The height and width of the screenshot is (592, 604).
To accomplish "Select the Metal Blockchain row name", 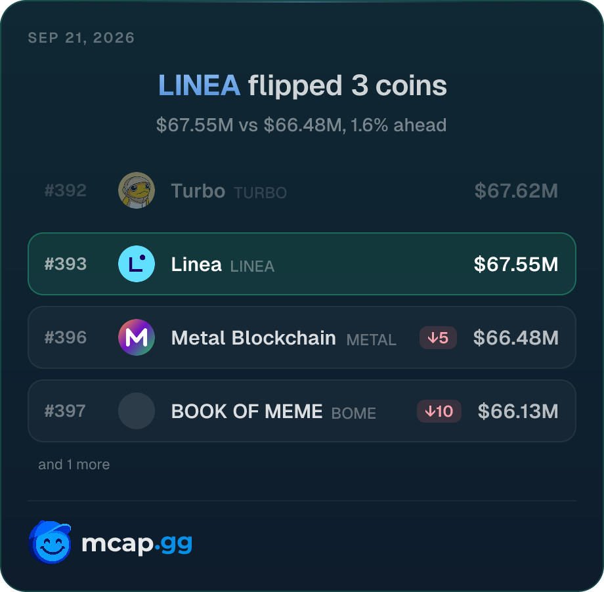I will [253, 338].
